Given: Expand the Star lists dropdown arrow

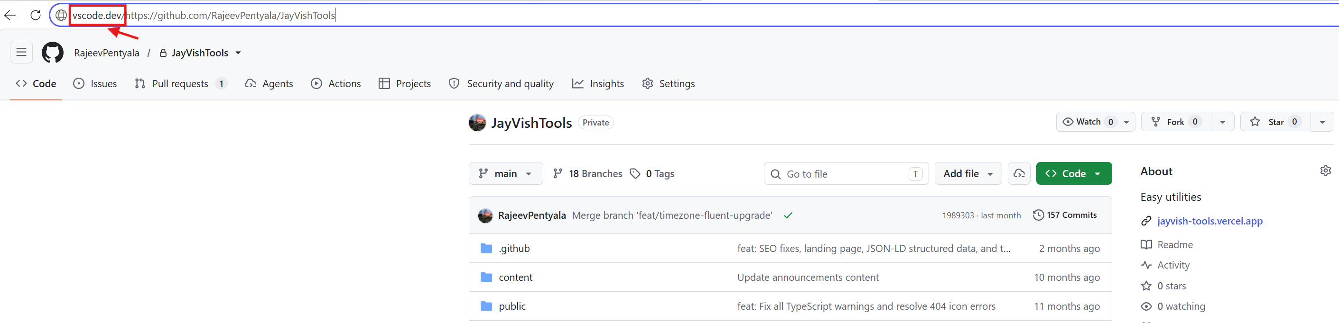Looking at the screenshot, I should (1322, 122).
